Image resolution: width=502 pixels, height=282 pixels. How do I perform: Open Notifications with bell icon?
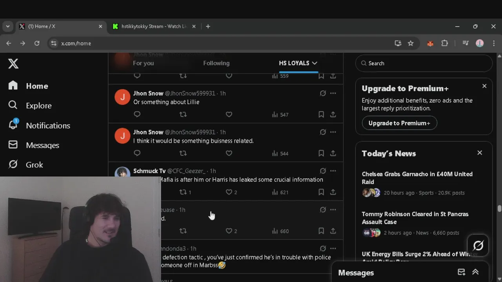click(x=39, y=125)
